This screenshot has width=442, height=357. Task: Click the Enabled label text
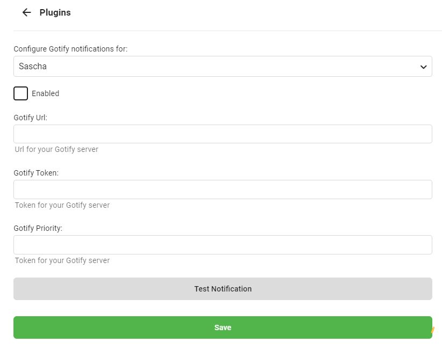(45, 93)
